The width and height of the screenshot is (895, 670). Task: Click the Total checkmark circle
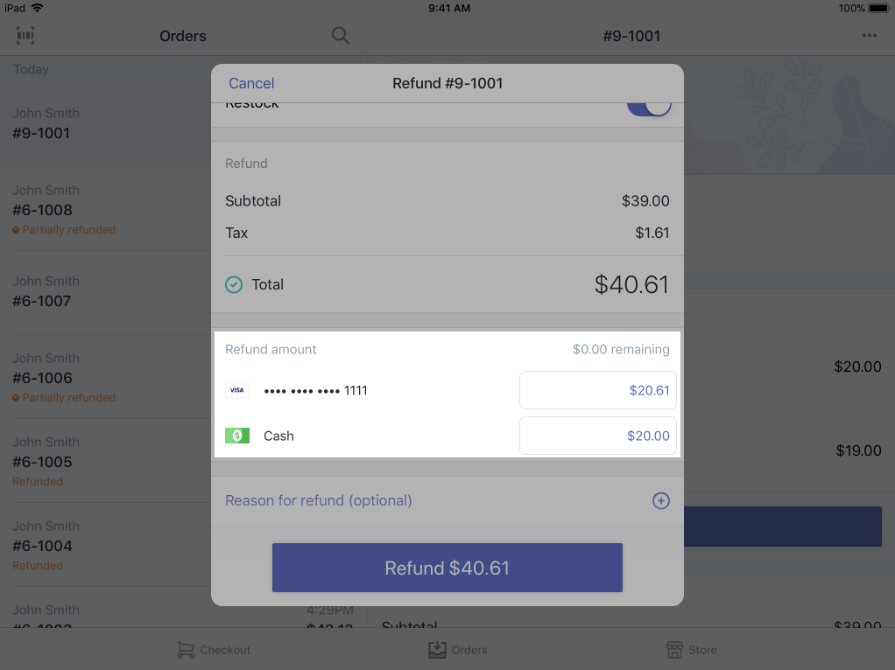[x=234, y=284]
